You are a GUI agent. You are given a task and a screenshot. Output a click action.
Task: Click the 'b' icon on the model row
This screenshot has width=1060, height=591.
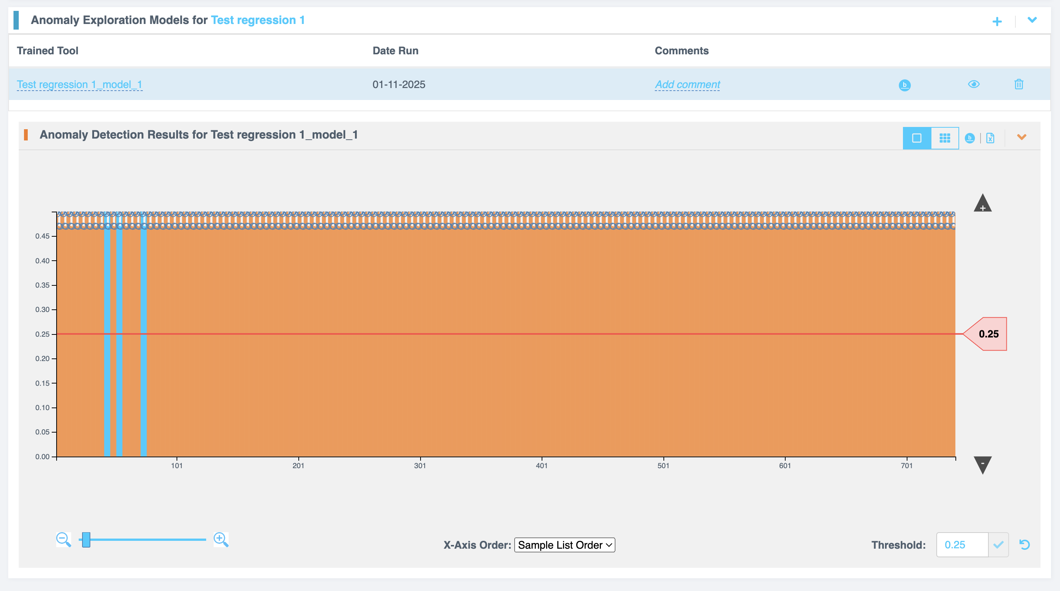(x=905, y=85)
